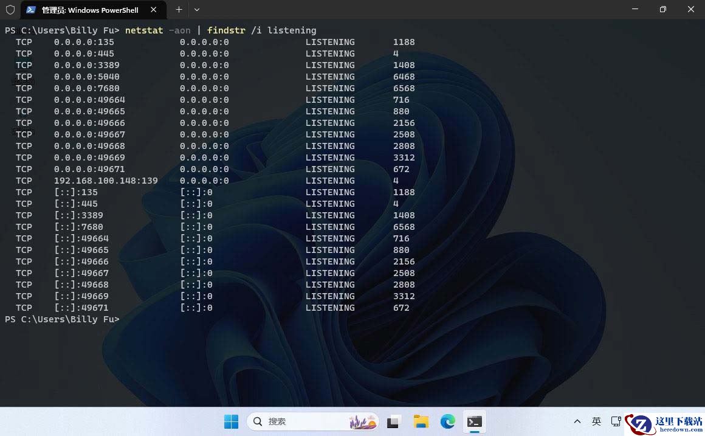705x436 pixels.
Task: Click the bottom PS C:\Users\Billy Fu> prompt
Action: (x=62, y=319)
